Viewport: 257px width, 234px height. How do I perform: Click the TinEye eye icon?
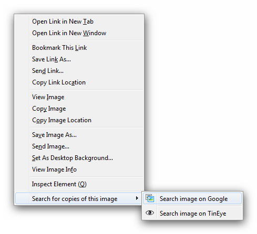pos(150,213)
